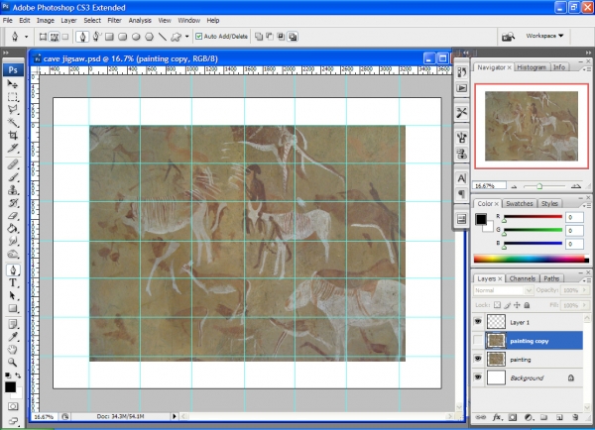
Task: Select the Path Selection tool
Action: point(13,296)
